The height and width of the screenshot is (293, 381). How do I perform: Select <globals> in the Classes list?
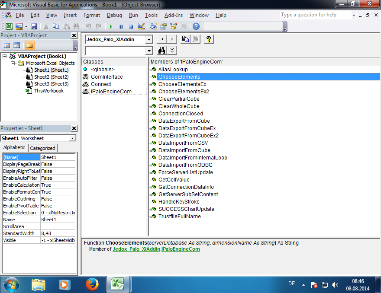click(103, 70)
